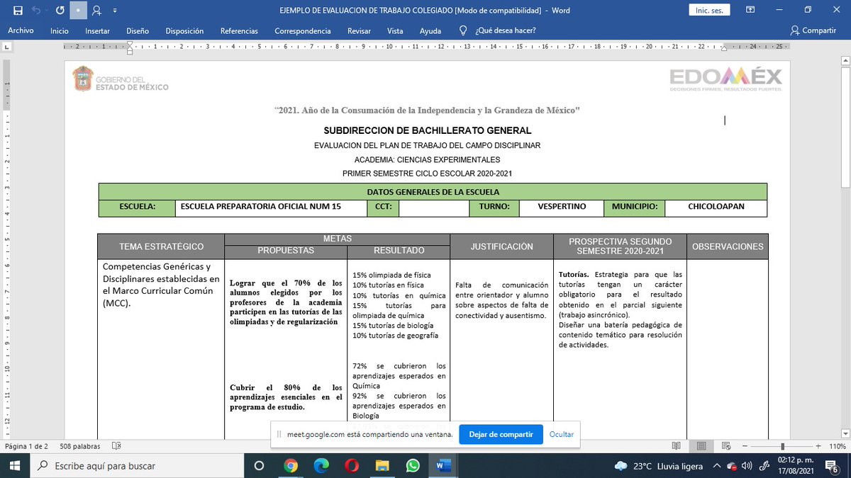Screen dimensions: 851x478
Task: Open the Referencias ribbon tab
Action: [x=239, y=30]
